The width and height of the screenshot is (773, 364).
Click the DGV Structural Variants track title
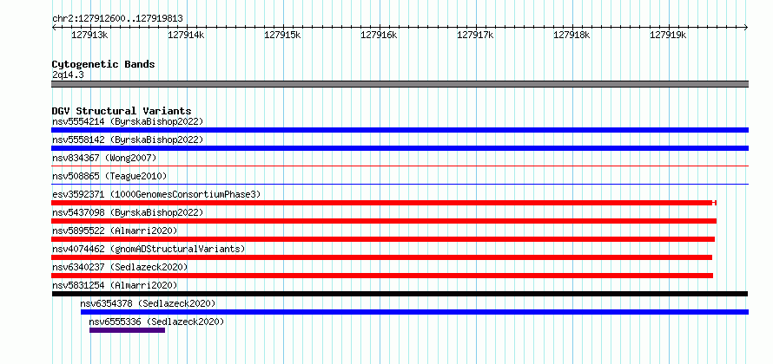tap(122, 111)
